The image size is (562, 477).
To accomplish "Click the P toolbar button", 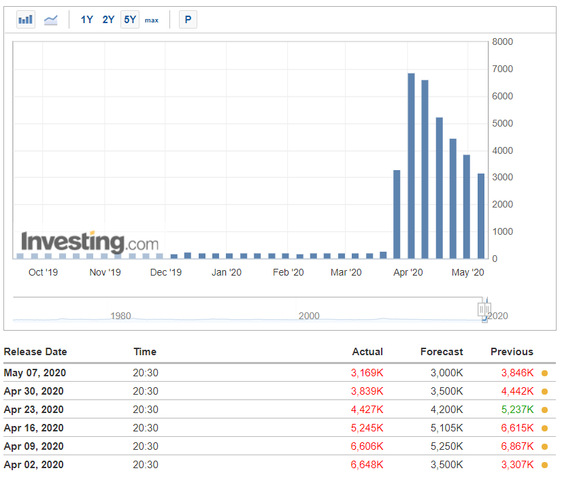I will tap(188, 20).
